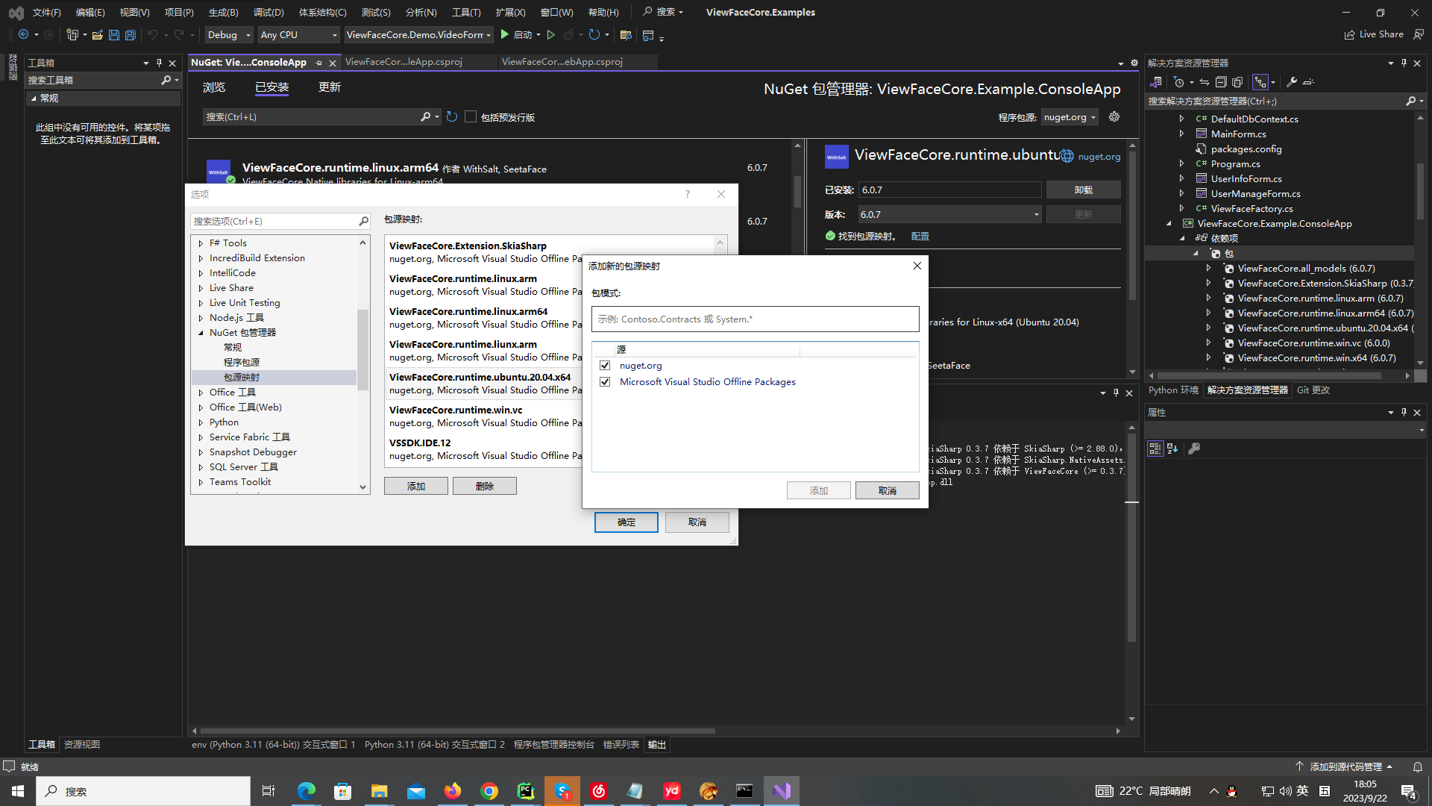Uncheck the nuget.org source checkbox

[x=605, y=366]
